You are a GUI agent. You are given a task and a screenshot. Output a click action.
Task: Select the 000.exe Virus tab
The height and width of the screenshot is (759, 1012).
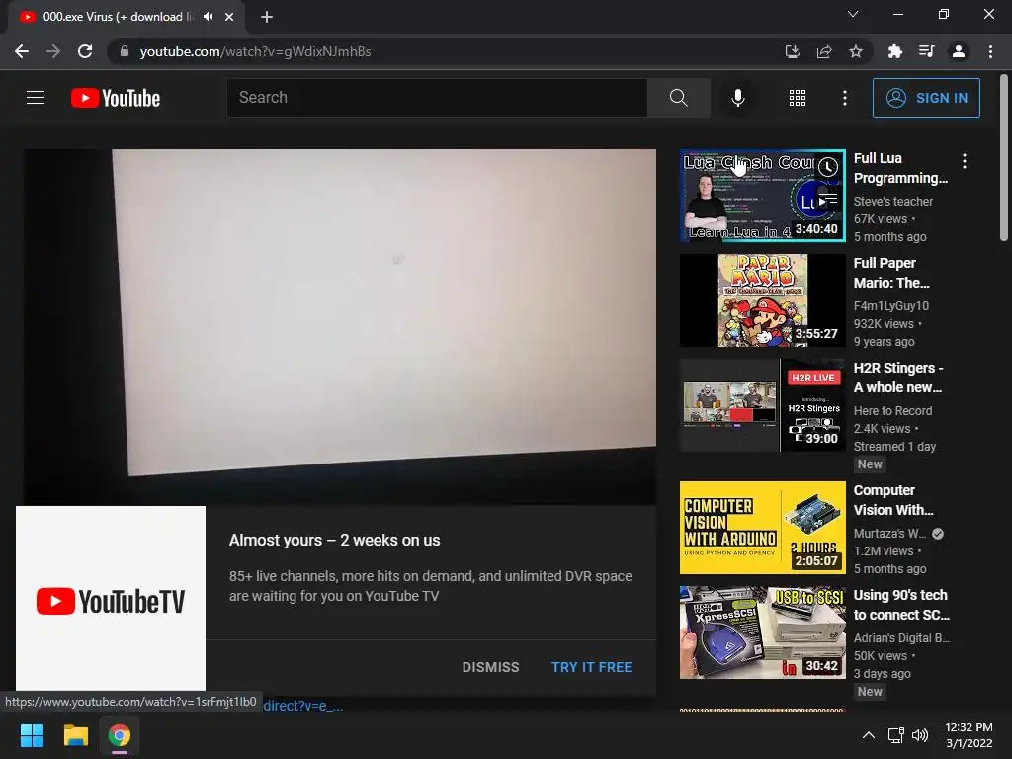pyautogui.click(x=117, y=17)
